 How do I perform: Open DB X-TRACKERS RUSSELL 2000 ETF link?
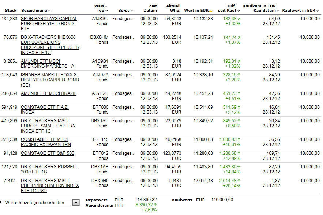[49, 169]
